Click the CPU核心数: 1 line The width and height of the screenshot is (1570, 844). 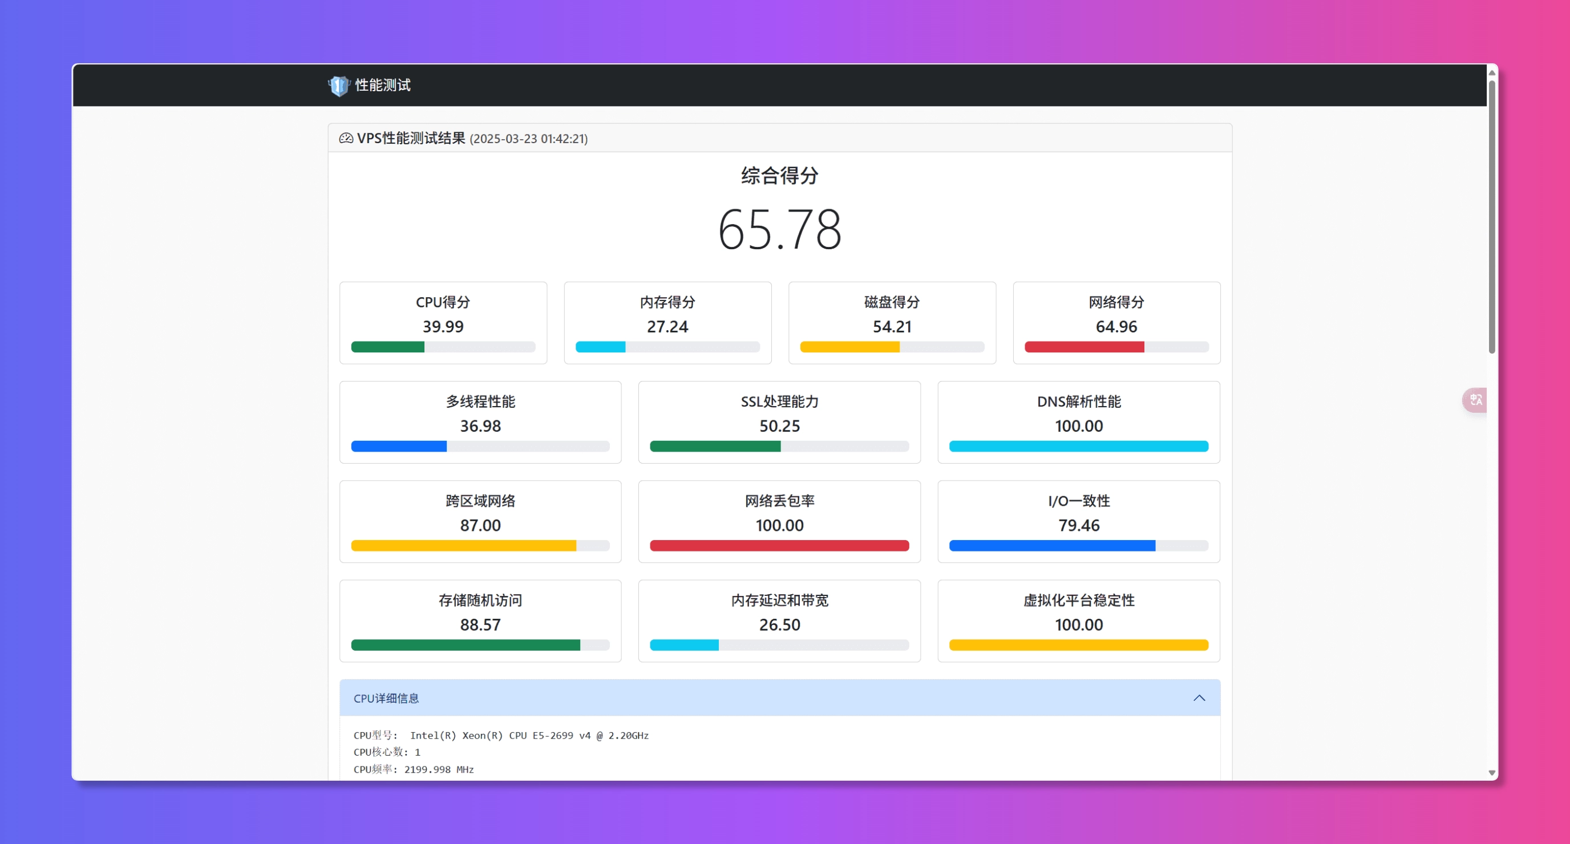click(x=387, y=752)
